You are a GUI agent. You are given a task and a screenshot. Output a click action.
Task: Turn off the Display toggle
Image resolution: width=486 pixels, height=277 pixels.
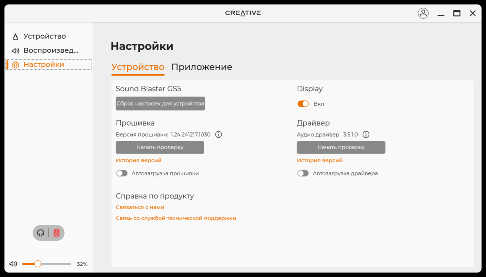pos(303,104)
